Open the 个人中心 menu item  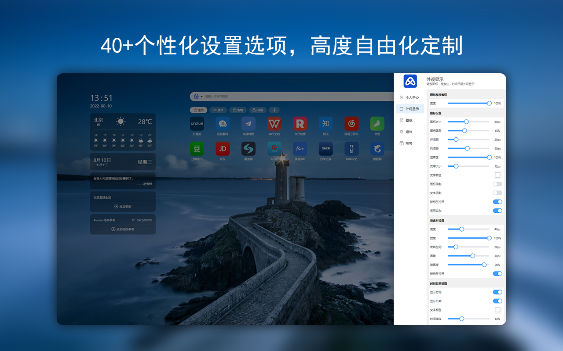[409, 97]
